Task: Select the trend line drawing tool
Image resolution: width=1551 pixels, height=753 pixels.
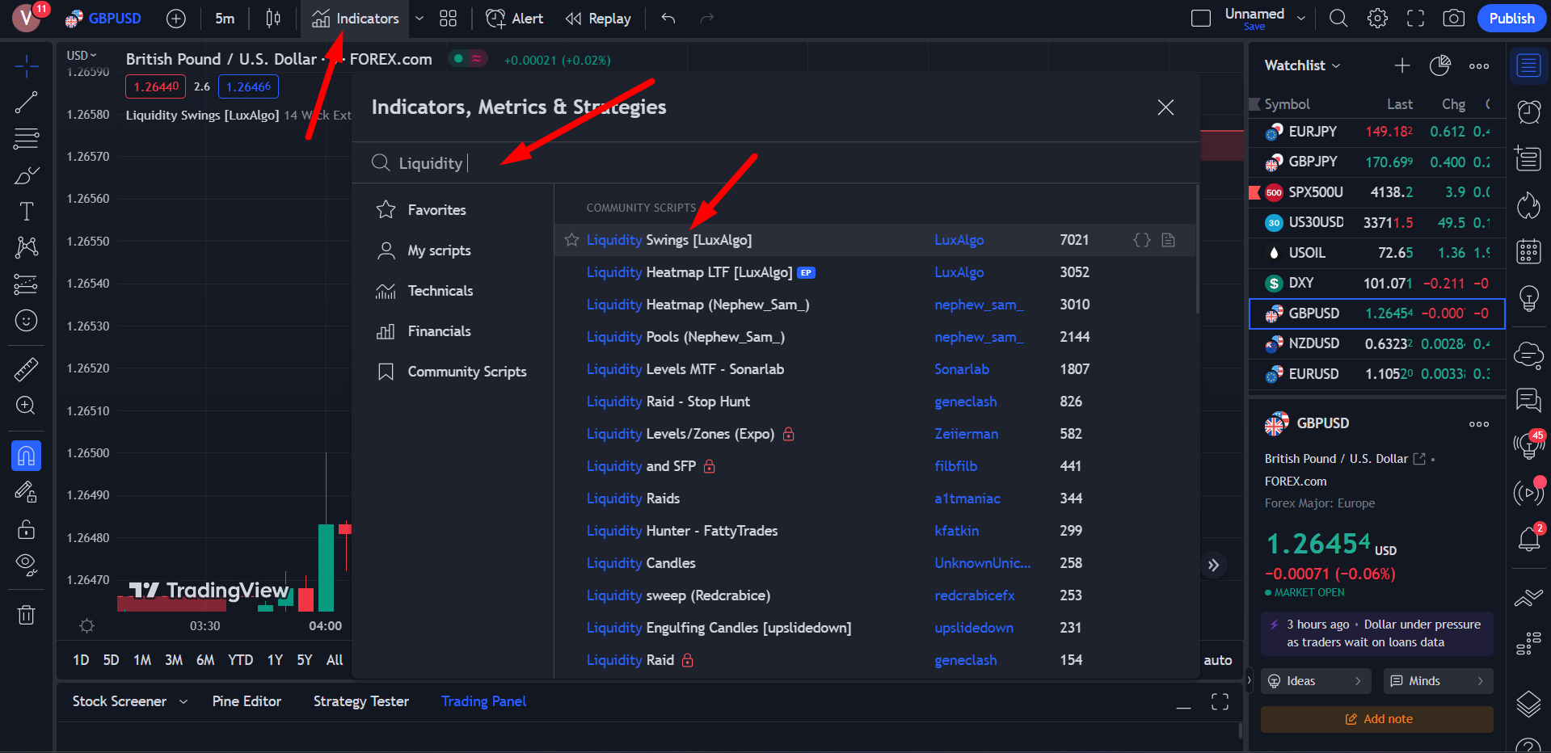Action: click(x=27, y=102)
